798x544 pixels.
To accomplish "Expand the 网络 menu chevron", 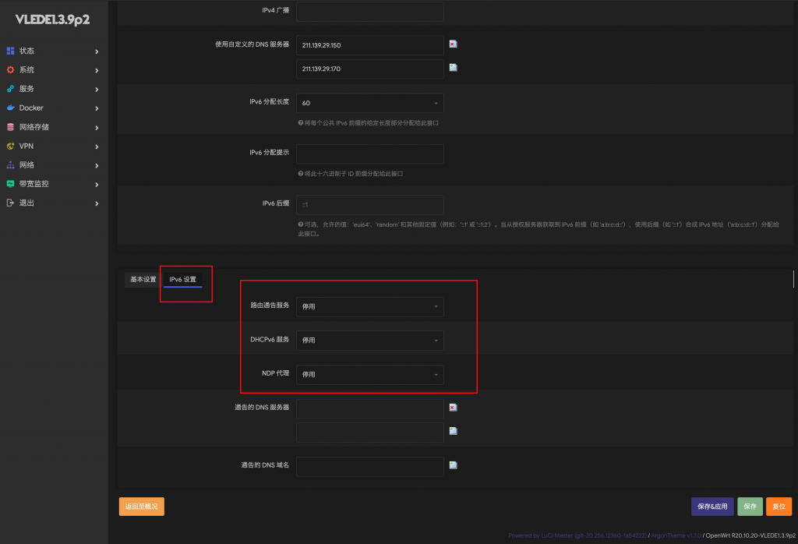I will click(97, 165).
